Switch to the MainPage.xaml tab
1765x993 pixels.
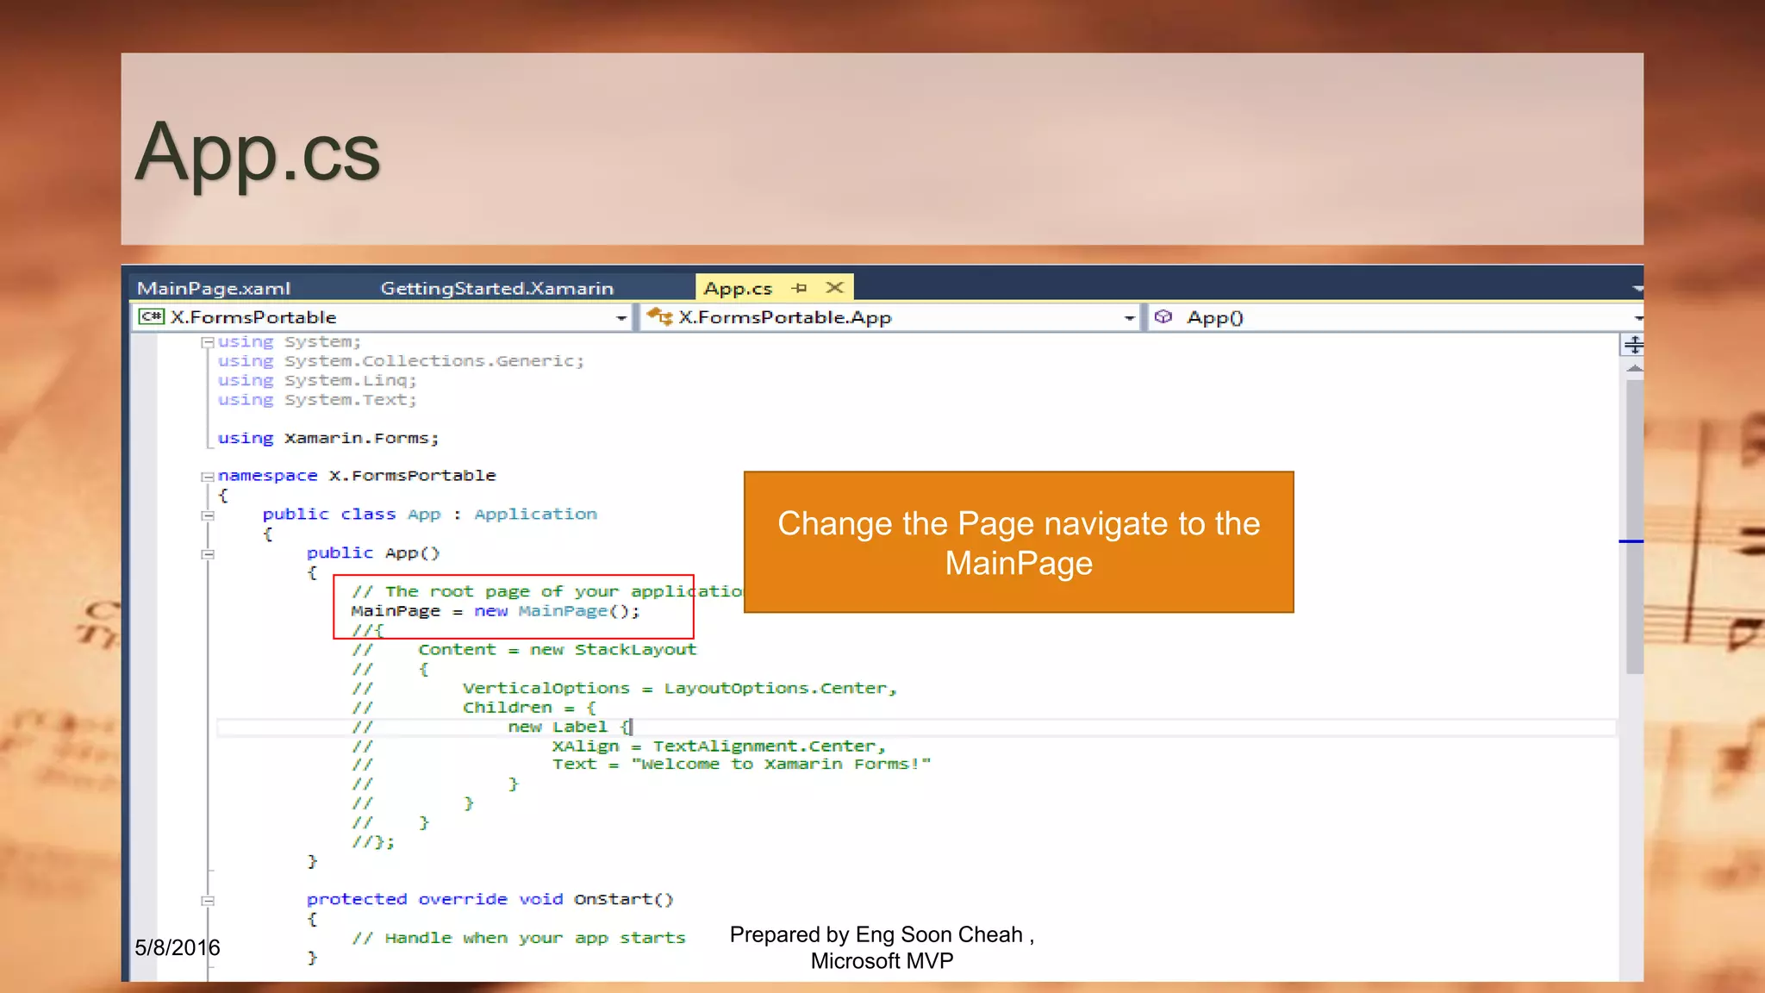[x=214, y=289]
